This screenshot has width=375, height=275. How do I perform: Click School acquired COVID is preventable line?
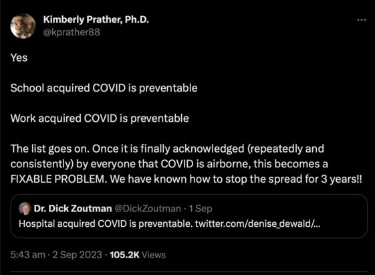tap(104, 88)
